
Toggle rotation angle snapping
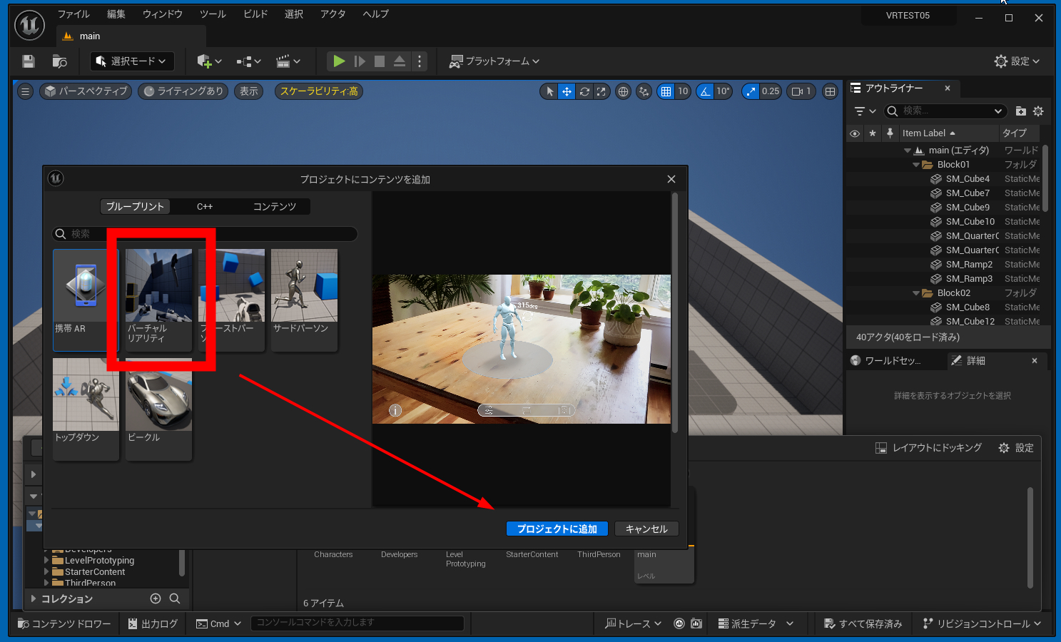(705, 91)
